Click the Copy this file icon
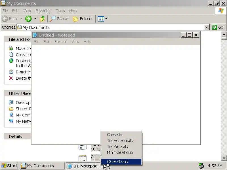Image resolution: width=227 pixels, height=170 pixels. 11,54
